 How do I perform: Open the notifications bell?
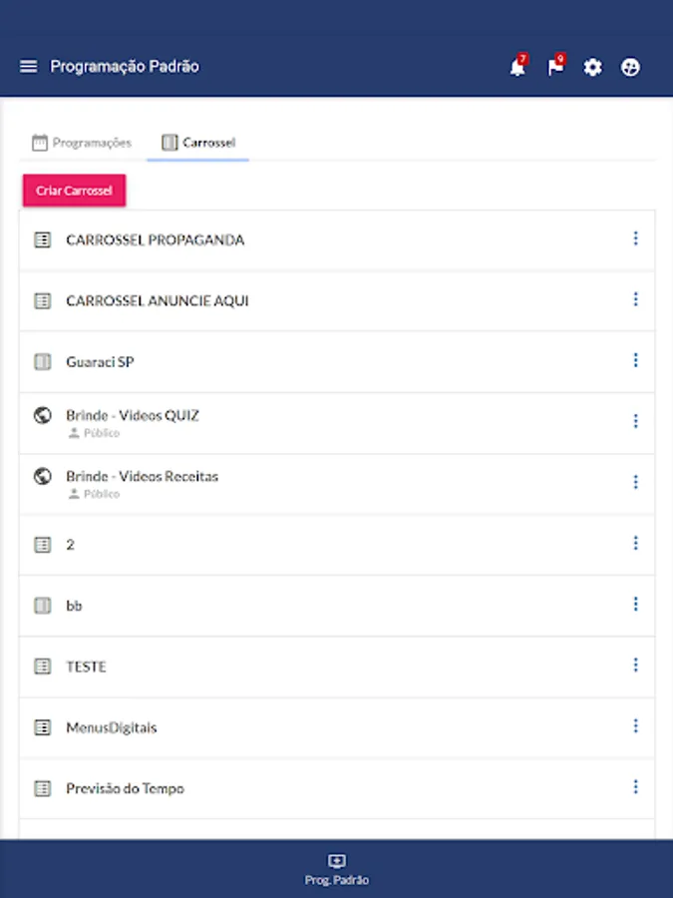[516, 68]
